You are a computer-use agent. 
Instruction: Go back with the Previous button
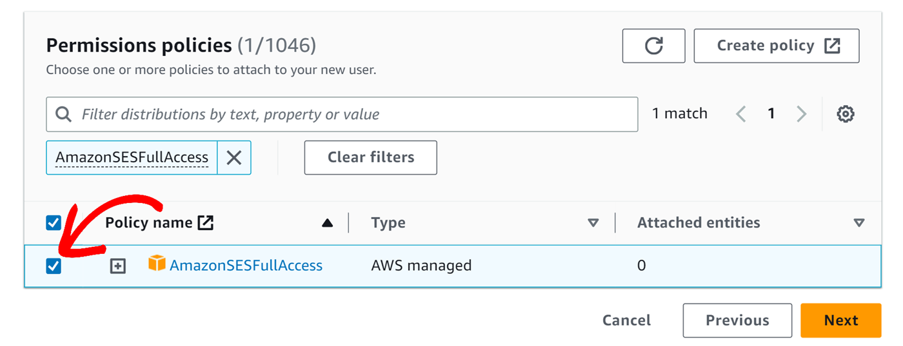coord(737,320)
